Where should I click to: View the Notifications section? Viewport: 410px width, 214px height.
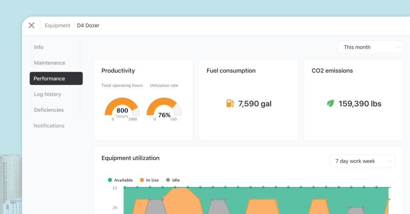49,126
